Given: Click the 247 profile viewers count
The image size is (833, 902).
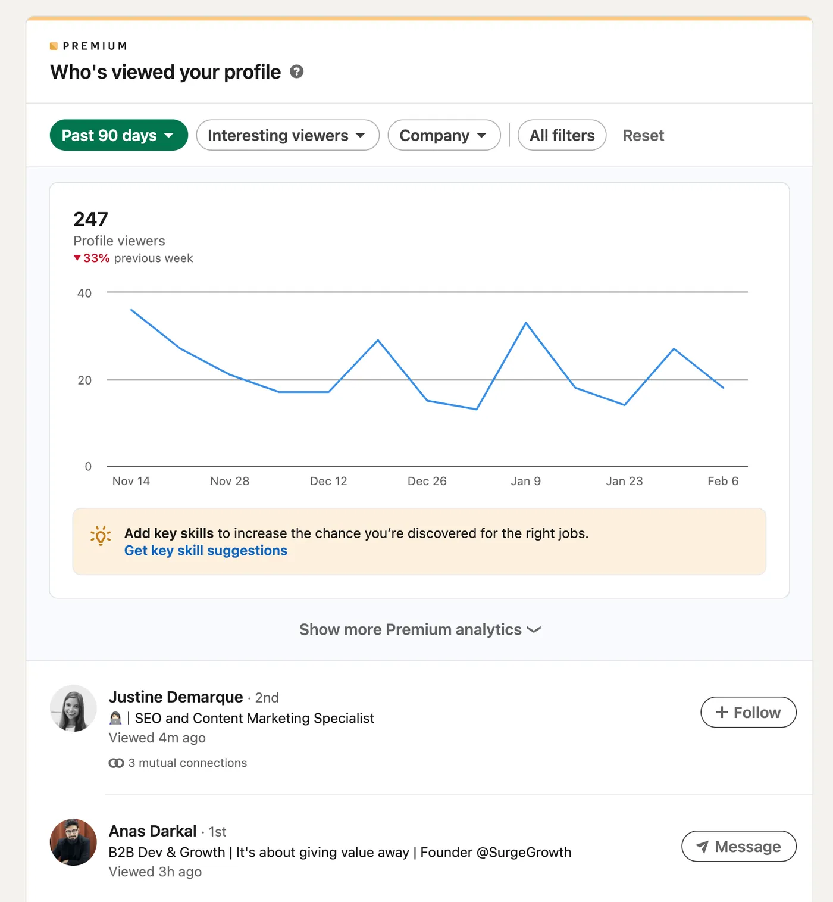Looking at the screenshot, I should (x=90, y=219).
